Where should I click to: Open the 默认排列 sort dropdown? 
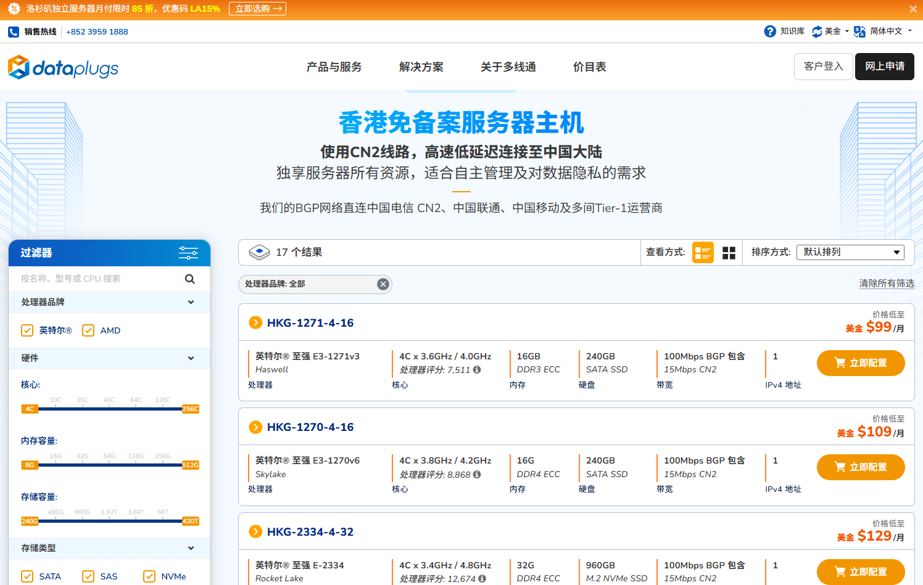(x=850, y=252)
